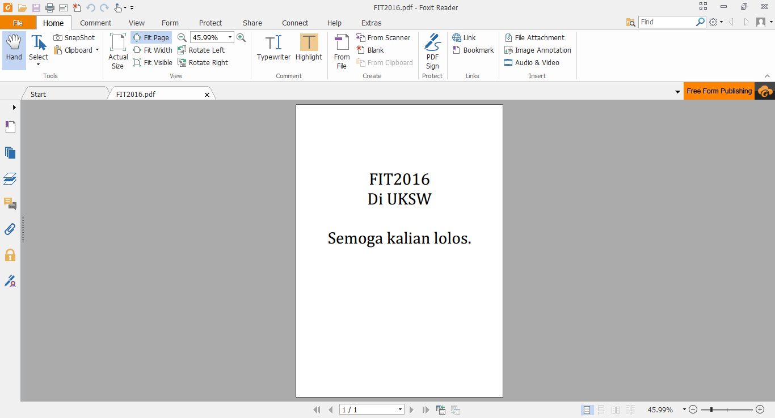
Task: Toggle Fit Width view mode
Action: (153, 50)
